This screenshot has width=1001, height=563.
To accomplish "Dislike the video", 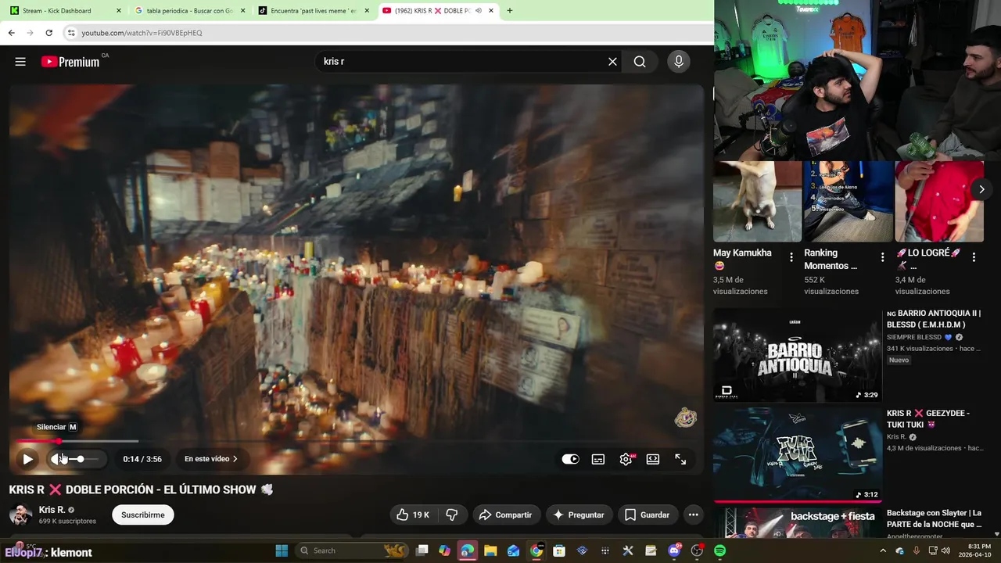I will [451, 515].
